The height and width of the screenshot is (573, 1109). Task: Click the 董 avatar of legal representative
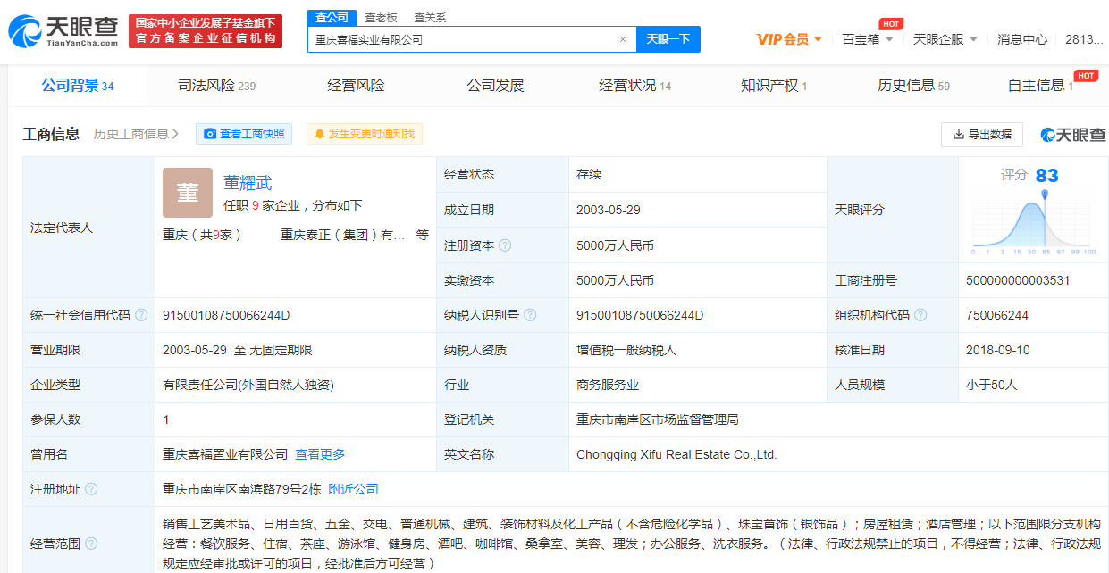point(188,193)
